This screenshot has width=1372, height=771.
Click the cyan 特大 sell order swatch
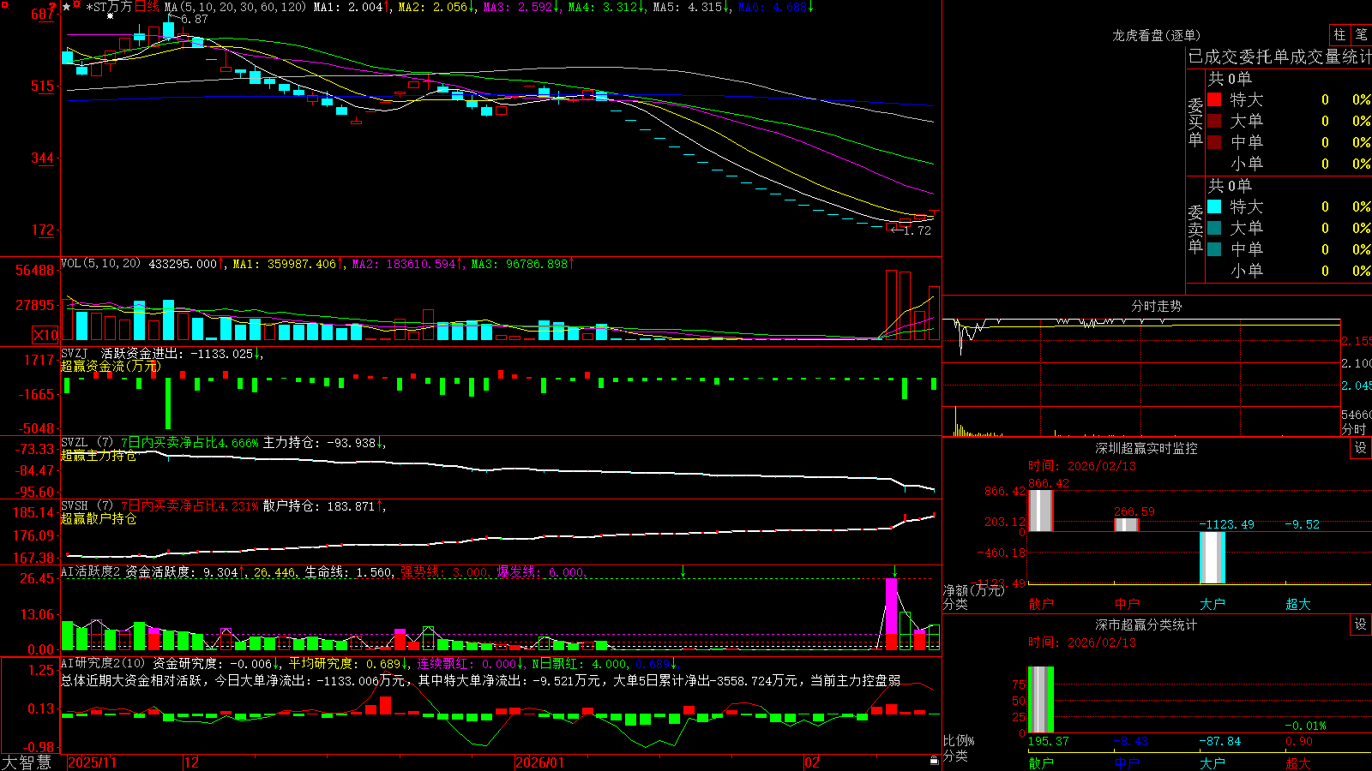1214,206
